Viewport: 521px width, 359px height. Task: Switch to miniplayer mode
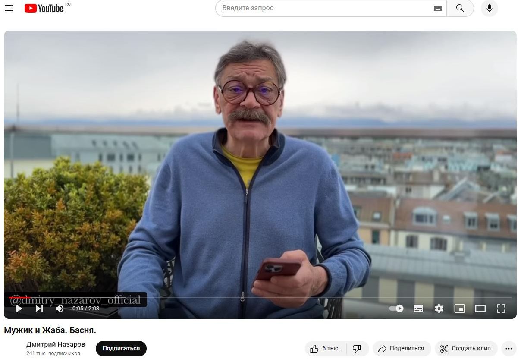460,309
